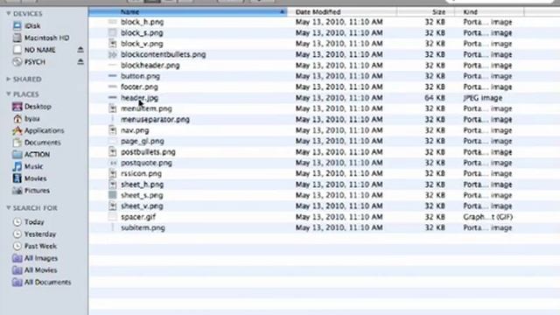Open the Documents folder icon
The width and height of the screenshot is (560, 315).
pos(17,143)
